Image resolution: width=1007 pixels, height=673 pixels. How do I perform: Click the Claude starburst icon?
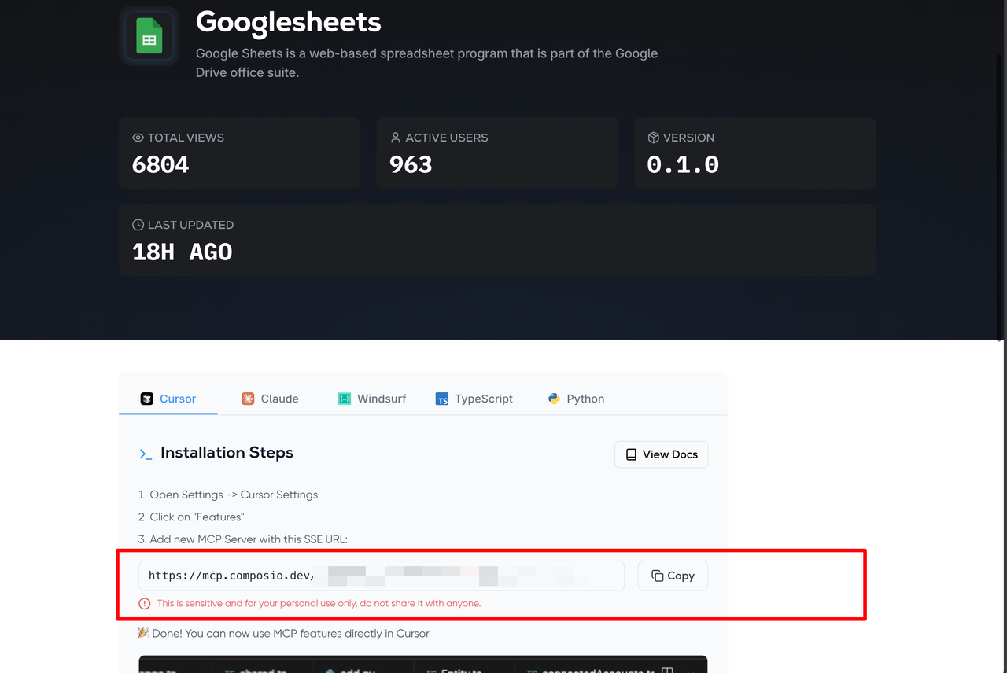click(248, 399)
